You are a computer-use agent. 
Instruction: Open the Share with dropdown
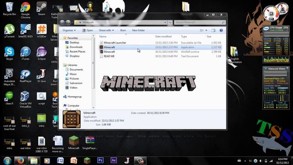point(106,30)
